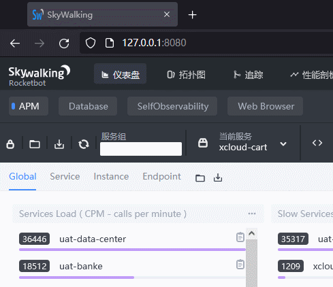Click the service package icon beside 当前服务
333x287 pixels.
click(x=203, y=143)
